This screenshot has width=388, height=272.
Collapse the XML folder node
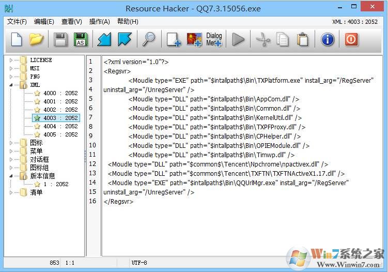(x=11, y=85)
